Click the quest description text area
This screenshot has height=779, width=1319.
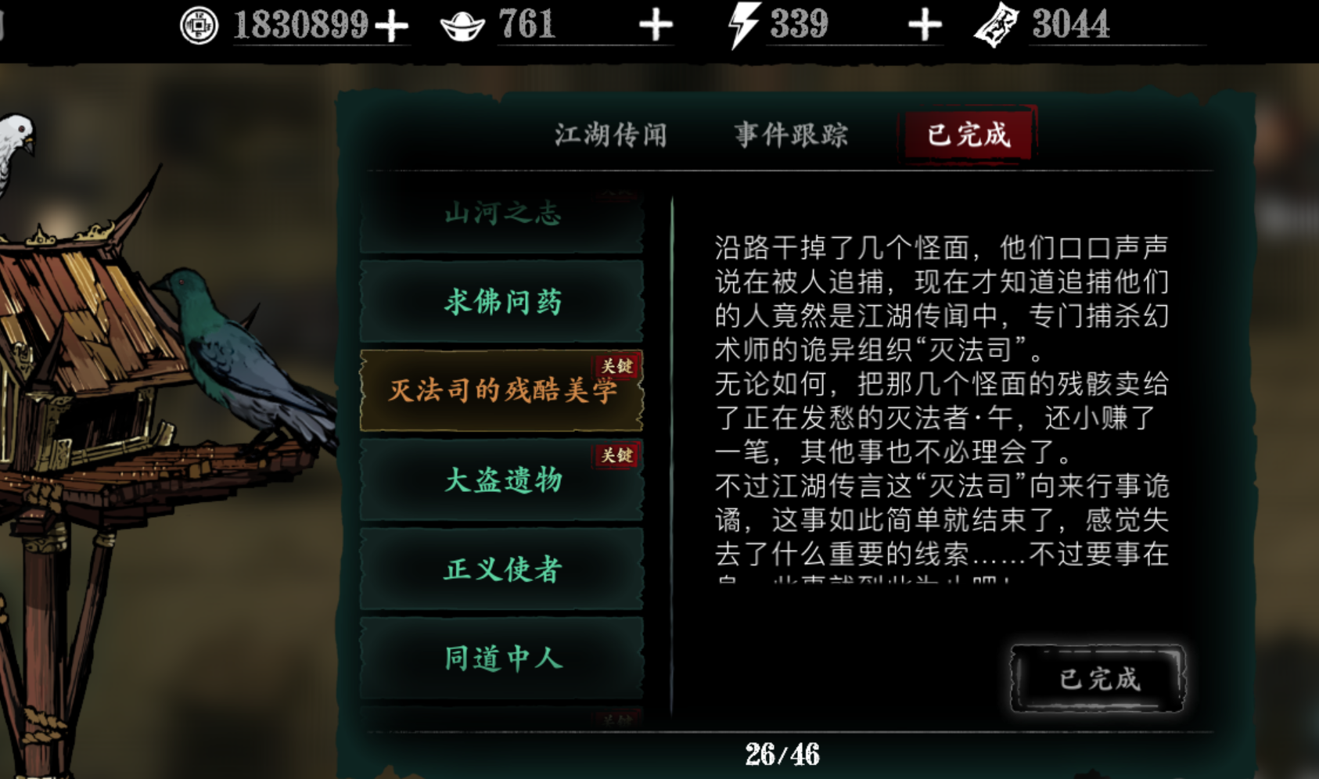pyautogui.click(x=941, y=407)
